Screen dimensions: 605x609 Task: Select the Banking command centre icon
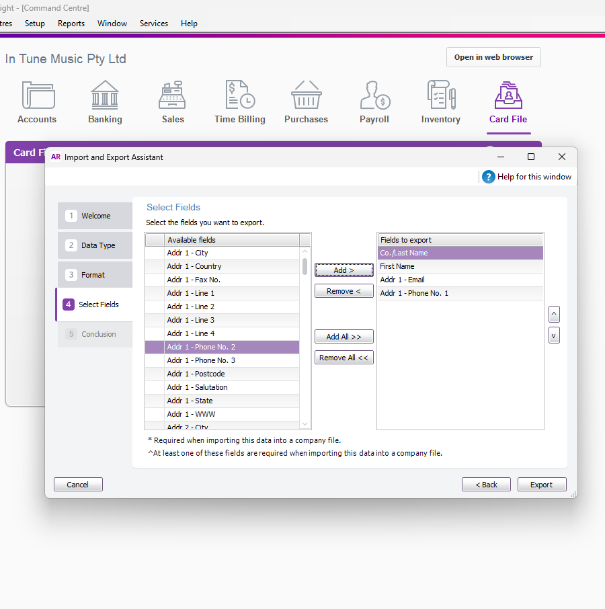tap(105, 101)
